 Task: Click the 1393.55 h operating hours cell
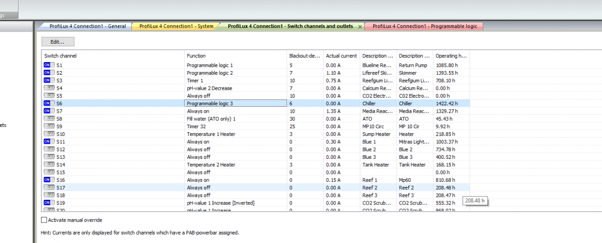click(451, 73)
